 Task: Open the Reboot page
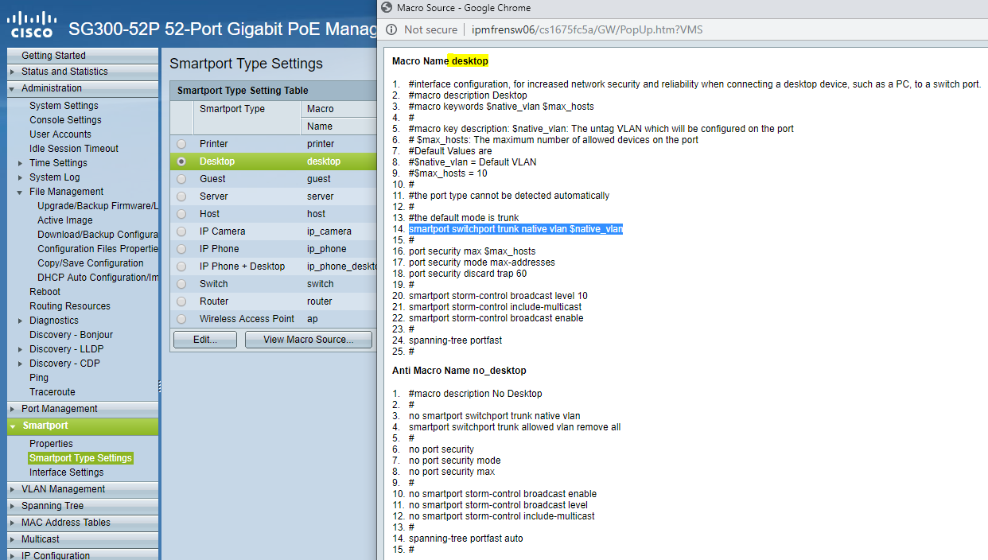[x=45, y=291]
